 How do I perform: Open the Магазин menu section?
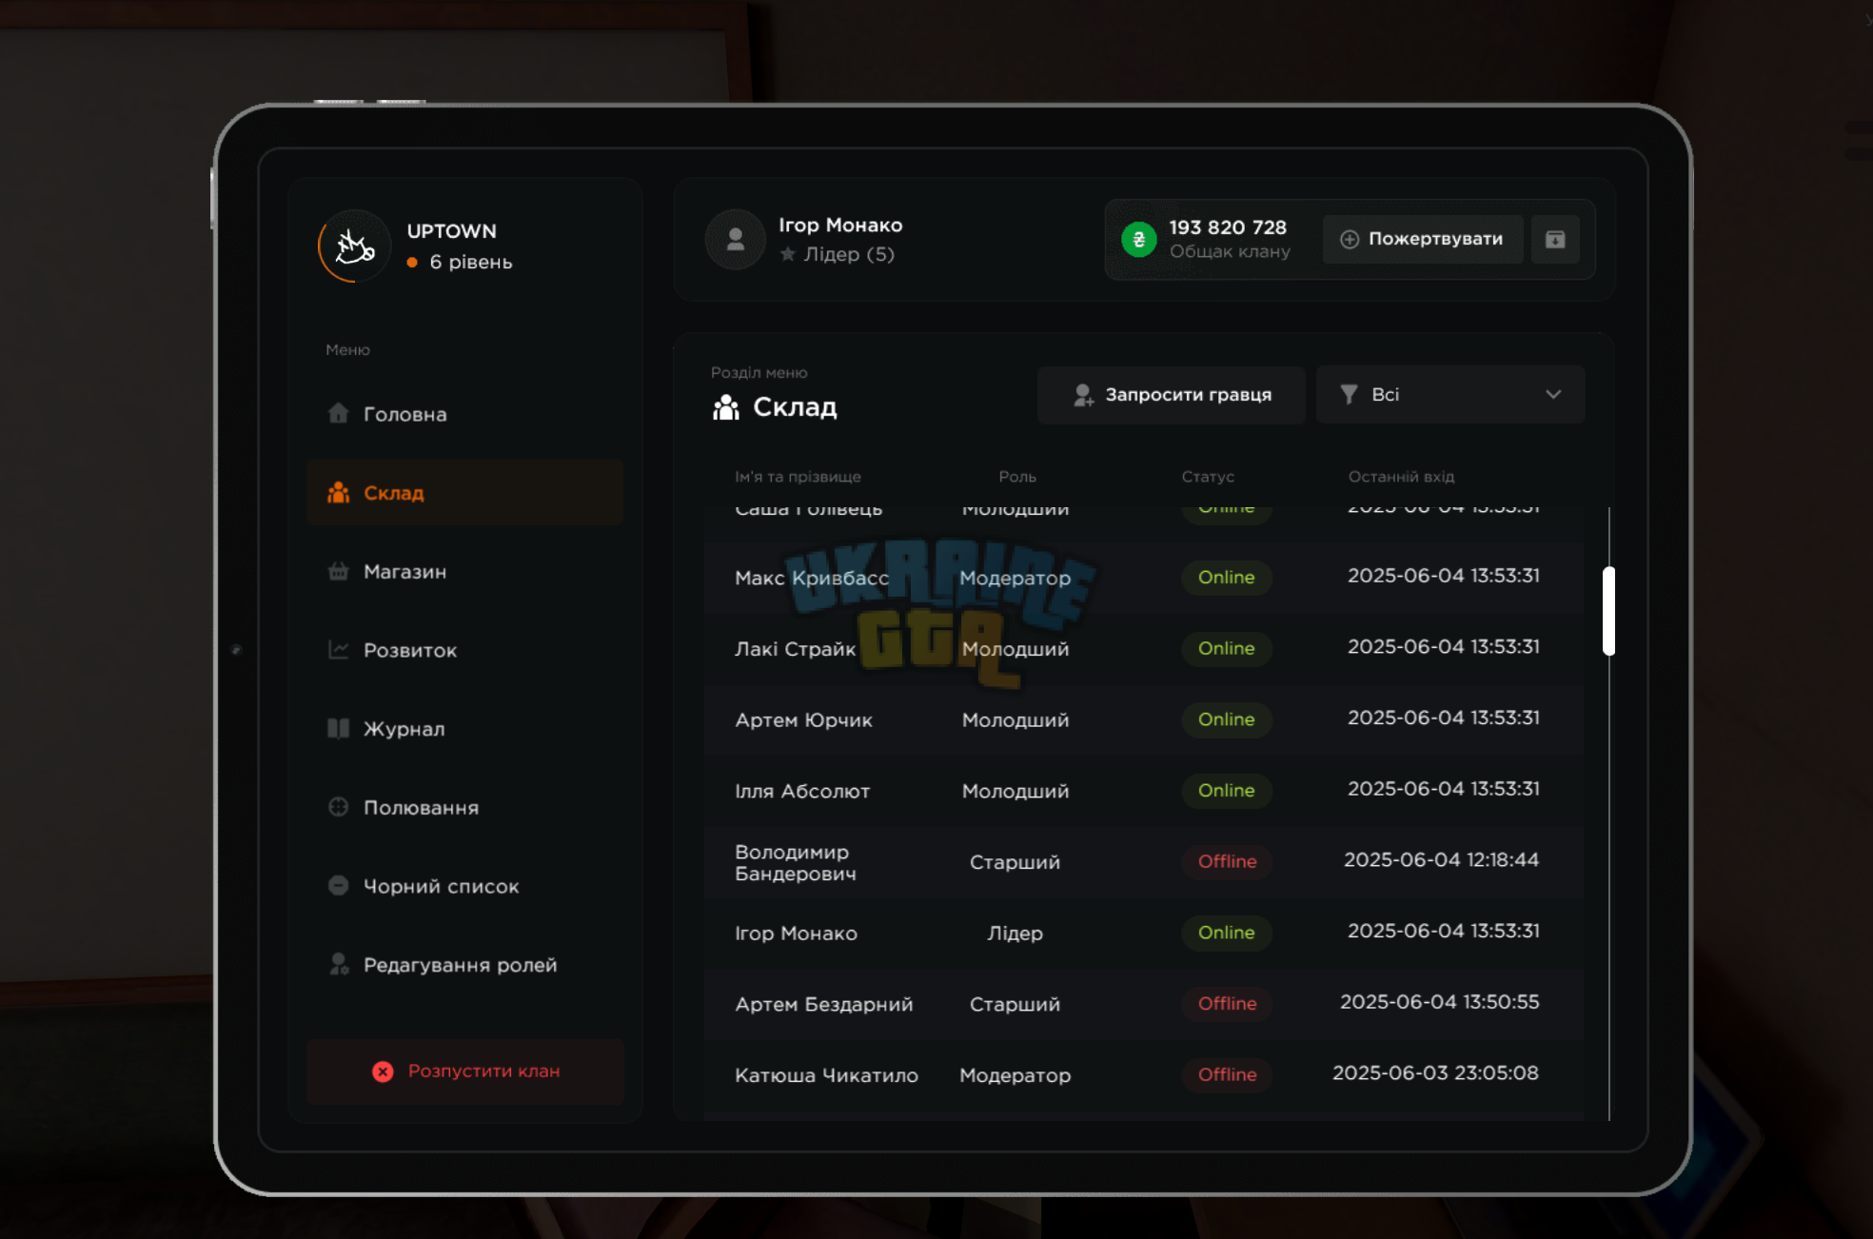(464, 571)
